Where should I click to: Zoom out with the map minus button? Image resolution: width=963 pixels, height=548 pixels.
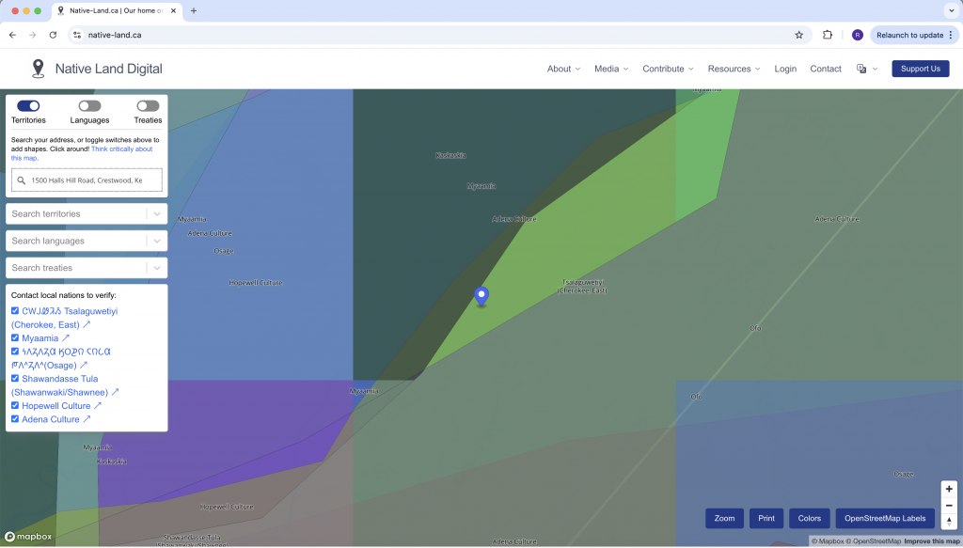[x=949, y=505]
